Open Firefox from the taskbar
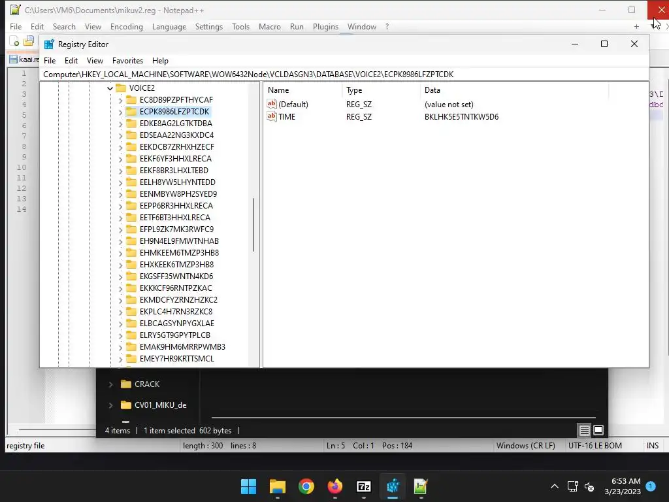Screen dimensions: 669x502 (x=335, y=486)
